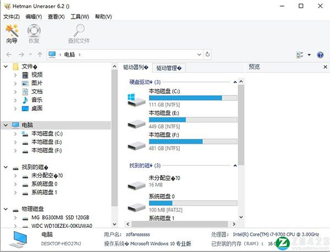Select 系统磁盘 1 in left tree
The width and height of the screenshot is (330, 252).
coord(44,192)
